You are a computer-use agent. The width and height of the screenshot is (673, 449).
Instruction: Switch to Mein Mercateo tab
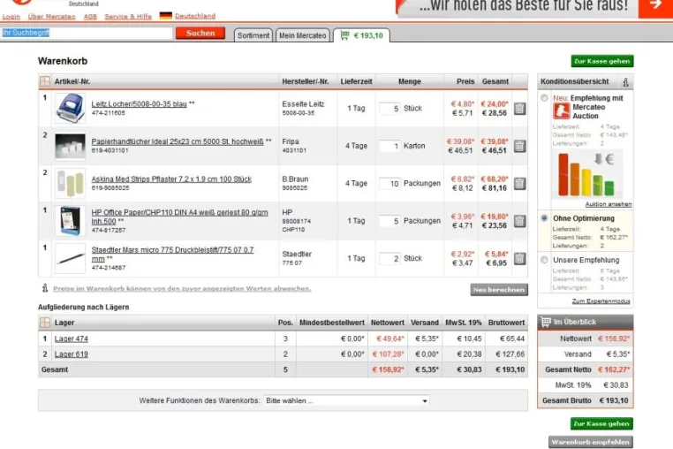click(x=303, y=35)
